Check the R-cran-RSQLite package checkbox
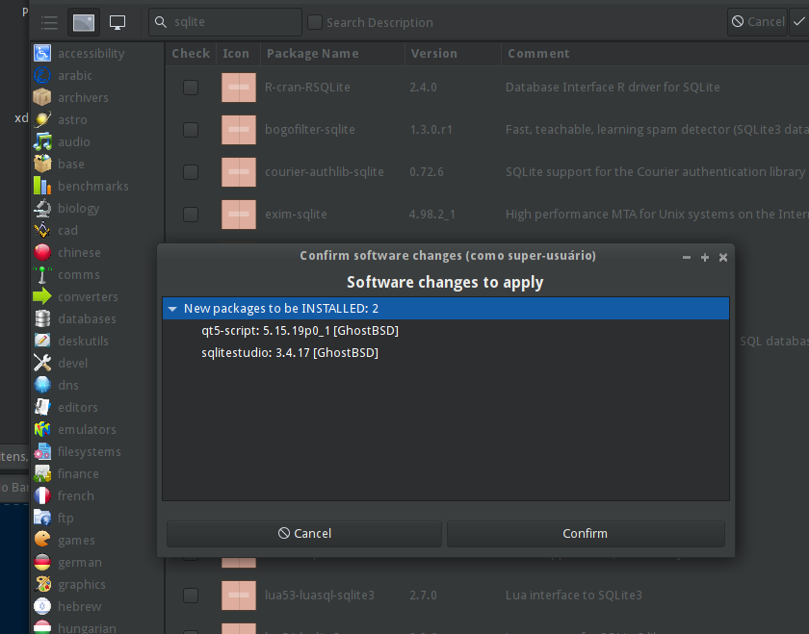The height and width of the screenshot is (634, 809). tap(191, 88)
